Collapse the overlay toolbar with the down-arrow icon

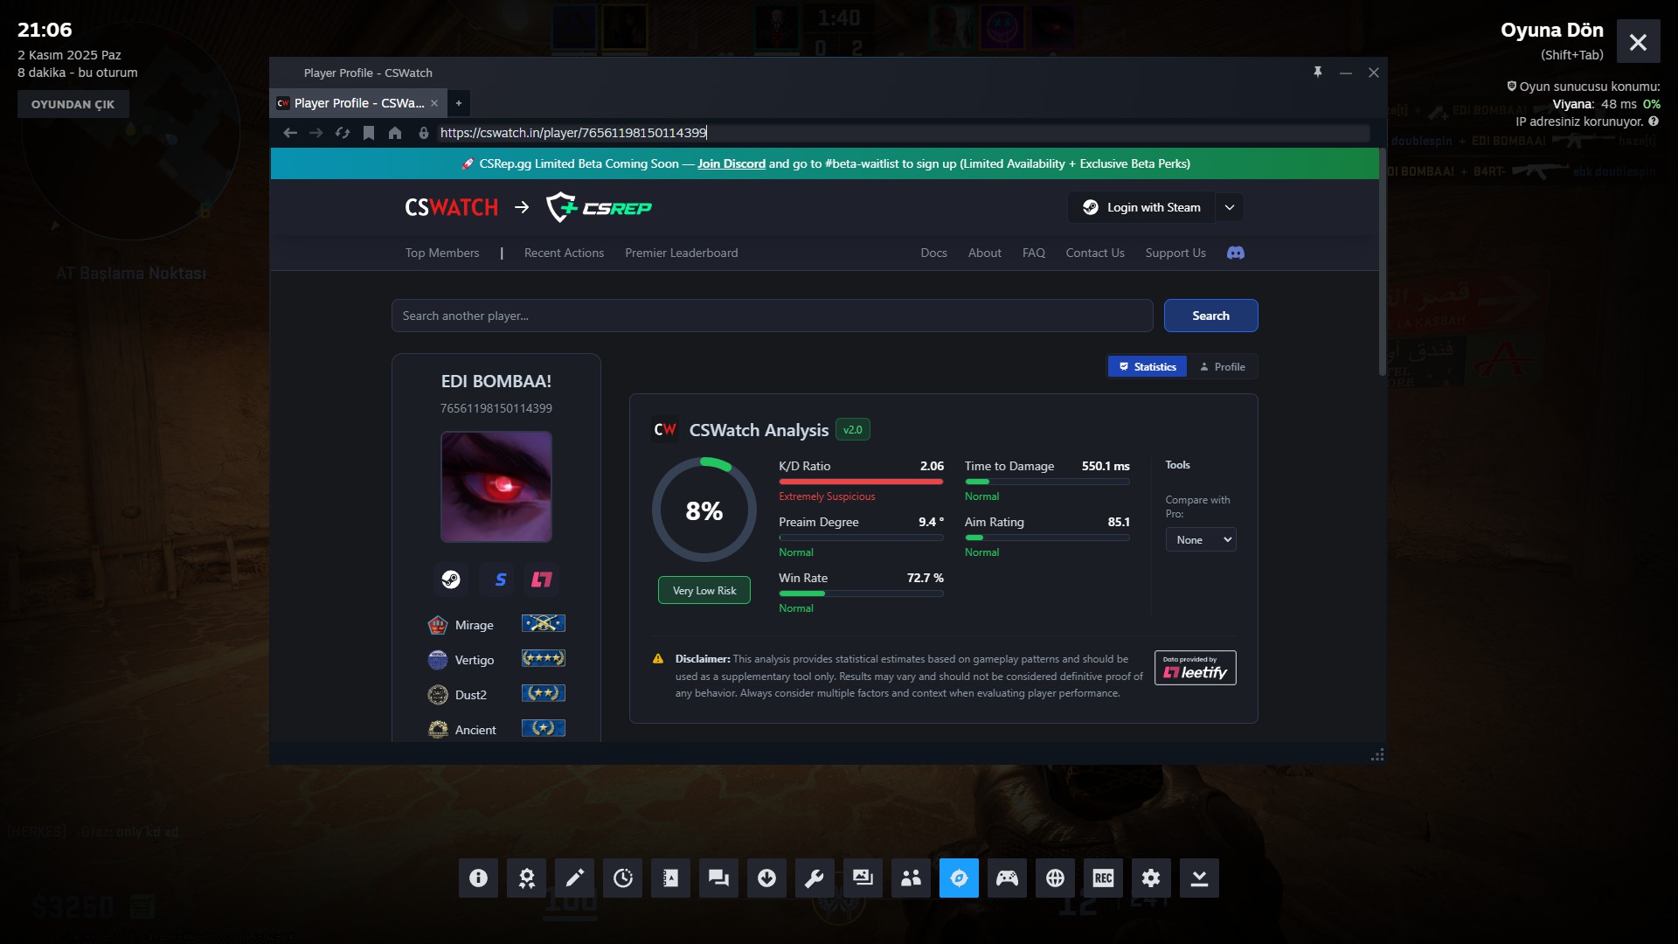click(x=1199, y=878)
